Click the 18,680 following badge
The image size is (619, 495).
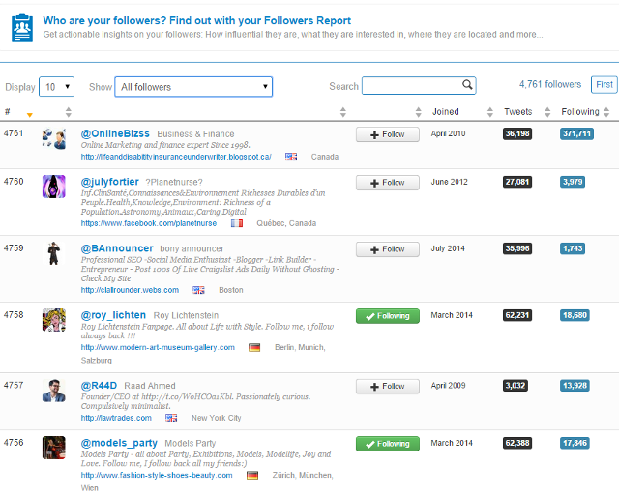(575, 315)
